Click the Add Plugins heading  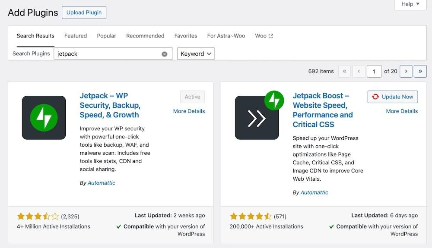(x=33, y=13)
